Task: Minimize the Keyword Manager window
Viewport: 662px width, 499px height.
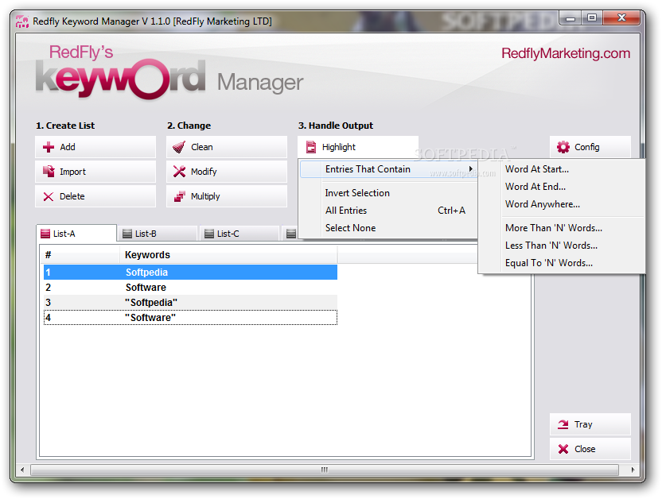Action: coord(570,18)
